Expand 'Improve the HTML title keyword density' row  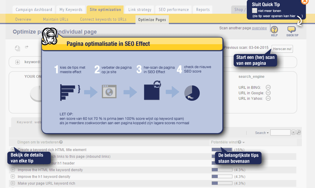click(13, 170)
